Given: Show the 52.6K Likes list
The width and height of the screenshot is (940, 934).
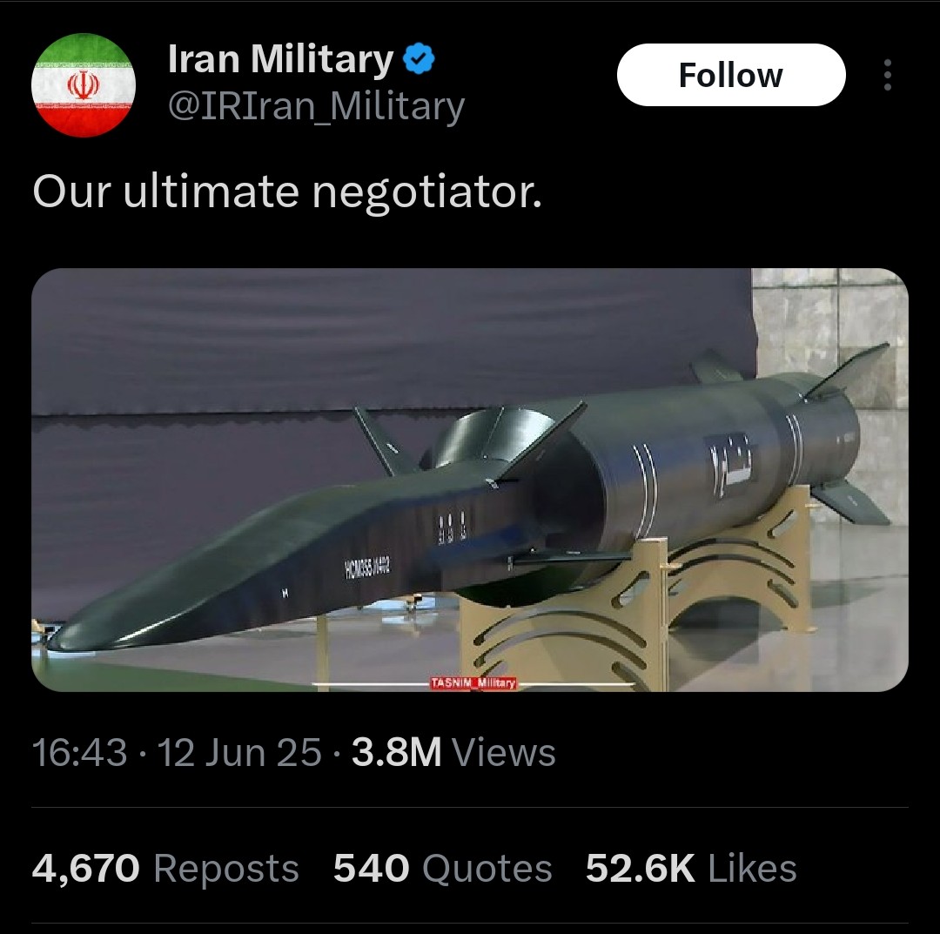Looking at the screenshot, I should click(x=691, y=868).
